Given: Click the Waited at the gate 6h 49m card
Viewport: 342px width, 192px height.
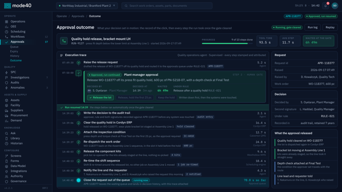Looking at the screenshot, I should click(318, 41).
